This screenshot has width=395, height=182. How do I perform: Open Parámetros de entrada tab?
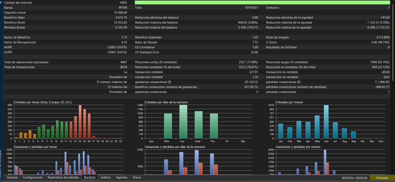click(63, 178)
